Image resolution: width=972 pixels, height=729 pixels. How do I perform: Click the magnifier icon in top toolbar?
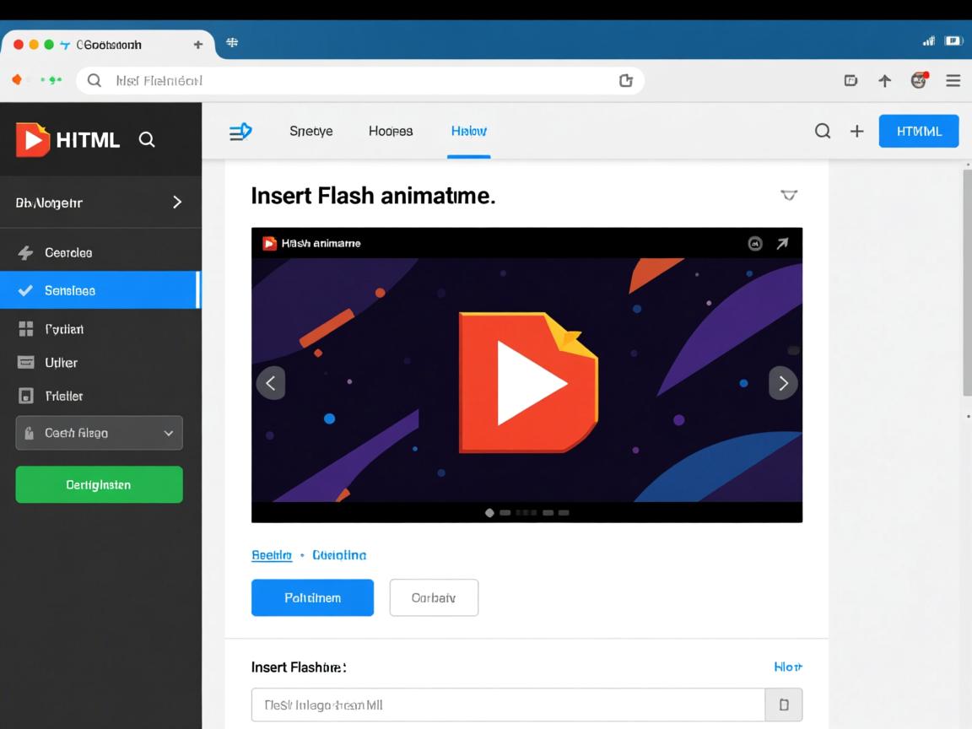(x=823, y=131)
